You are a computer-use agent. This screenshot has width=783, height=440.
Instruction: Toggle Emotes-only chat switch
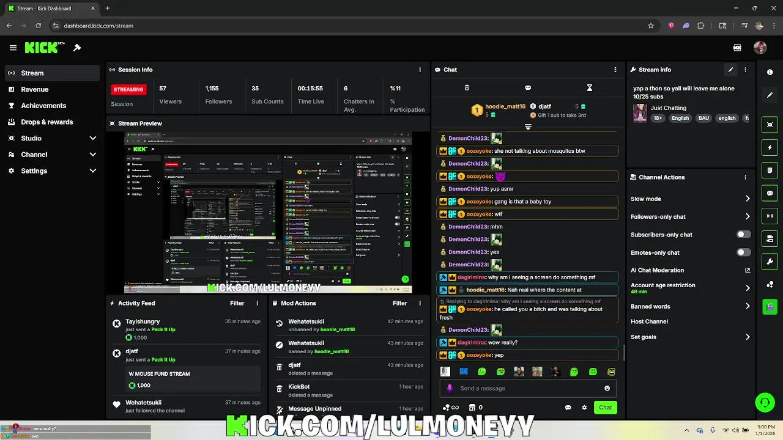point(743,252)
